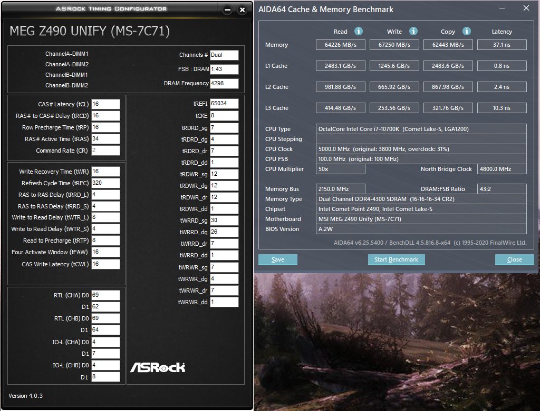Click the L3 Cache latency 10.3 ns
Screen dimensions: 540x411
[x=502, y=108]
